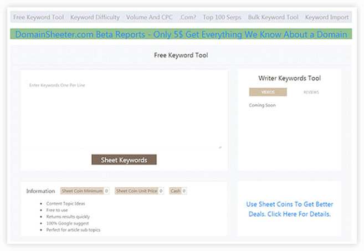
Task: Click the Coming Soon text
Action: pos(262,105)
